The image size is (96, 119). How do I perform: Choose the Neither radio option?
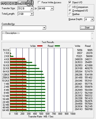click(x=70, y=14)
